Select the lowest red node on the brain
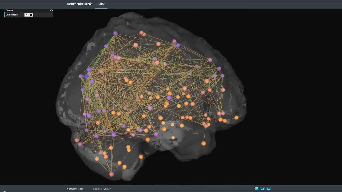 tap(111, 174)
